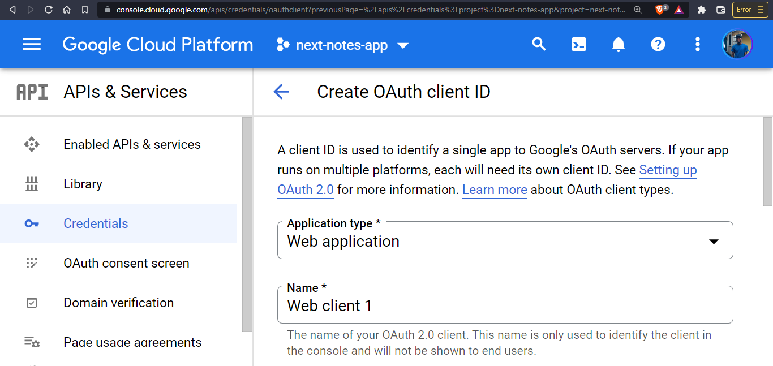The height and width of the screenshot is (366, 773).
Task: Click the Google Cloud Platform logo
Action: [158, 45]
